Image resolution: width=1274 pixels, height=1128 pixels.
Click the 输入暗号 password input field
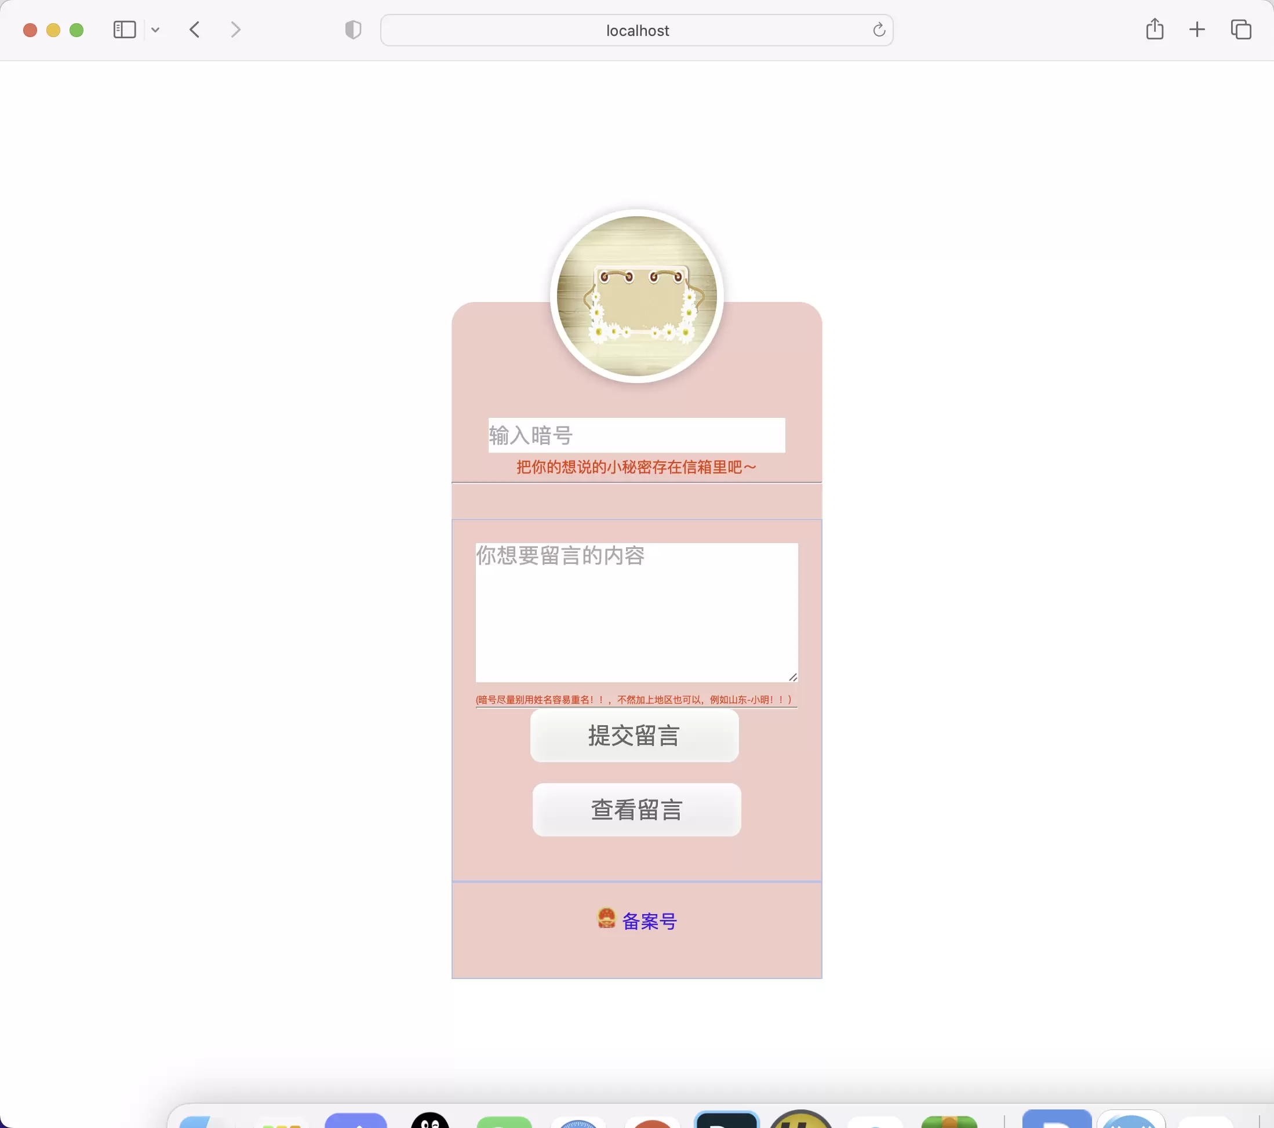636,434
